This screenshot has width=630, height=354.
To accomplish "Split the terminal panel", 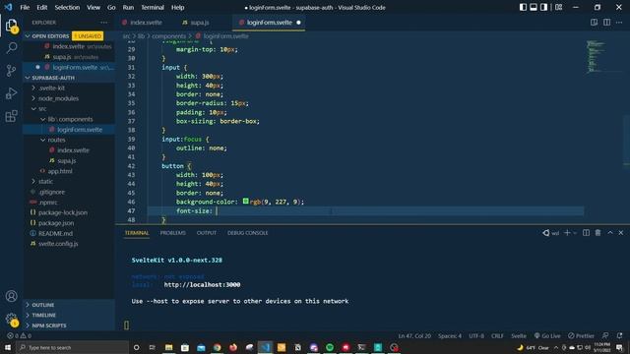I will coord(587,233).
